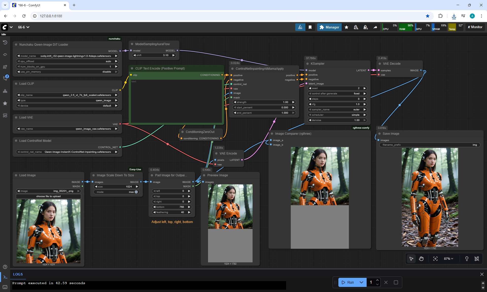
Task: Click the bookmark icon next to Manager
Action: pos(310,27)
